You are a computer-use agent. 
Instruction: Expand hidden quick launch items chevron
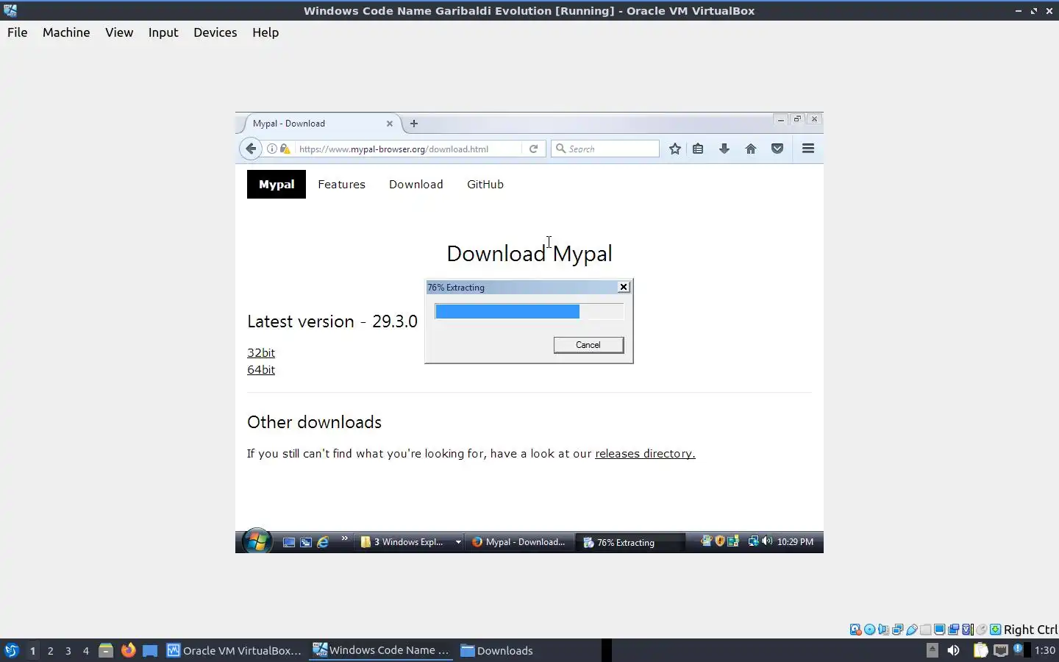[x=344, y=539]
